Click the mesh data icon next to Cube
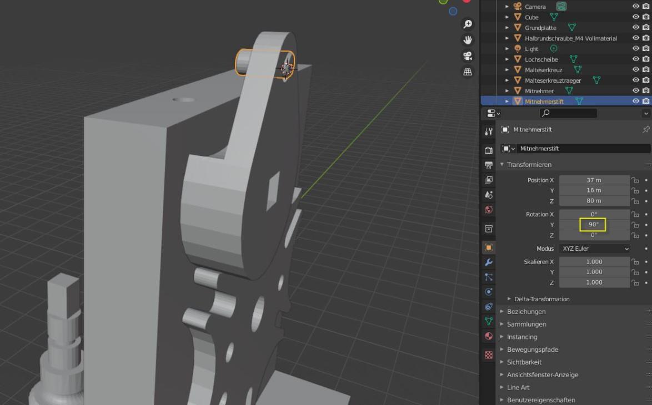 pos(554,17)
